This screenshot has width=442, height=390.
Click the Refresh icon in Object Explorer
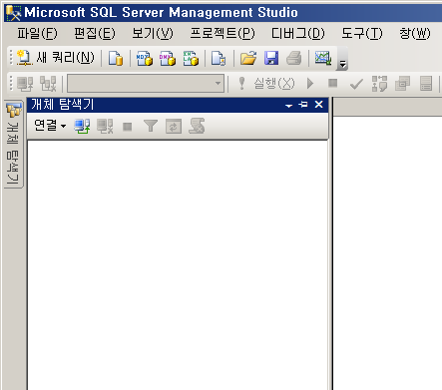coord(174,127)
